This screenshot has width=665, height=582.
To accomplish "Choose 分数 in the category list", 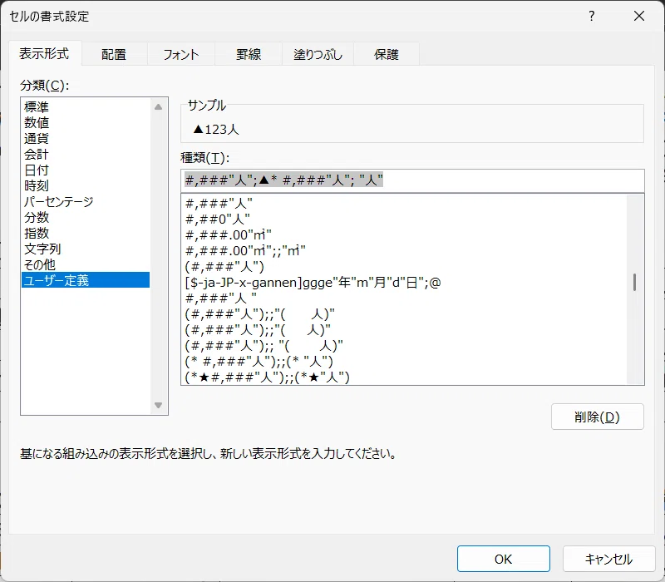I will 86,217.
